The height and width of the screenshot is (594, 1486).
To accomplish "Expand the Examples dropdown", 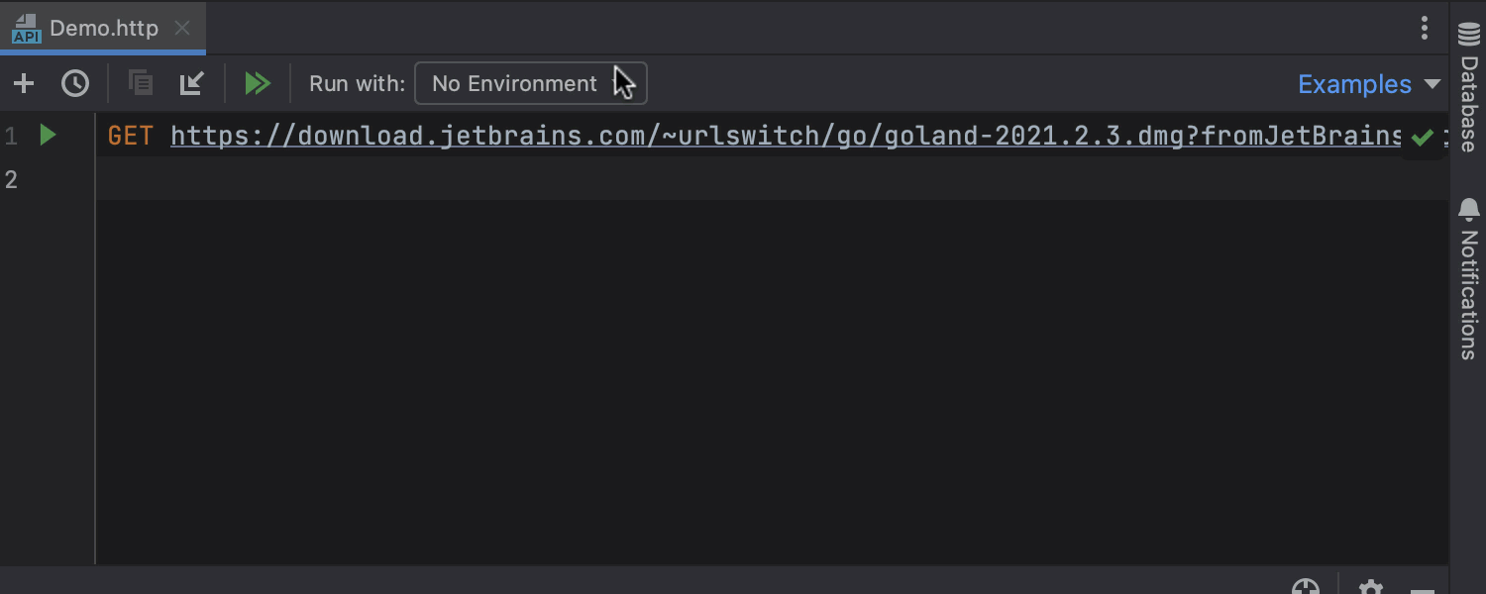I will coord(1369,84).
